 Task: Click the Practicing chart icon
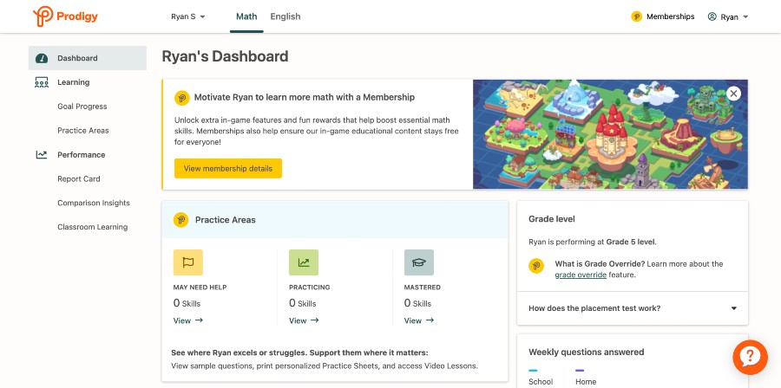click(303, 262)
